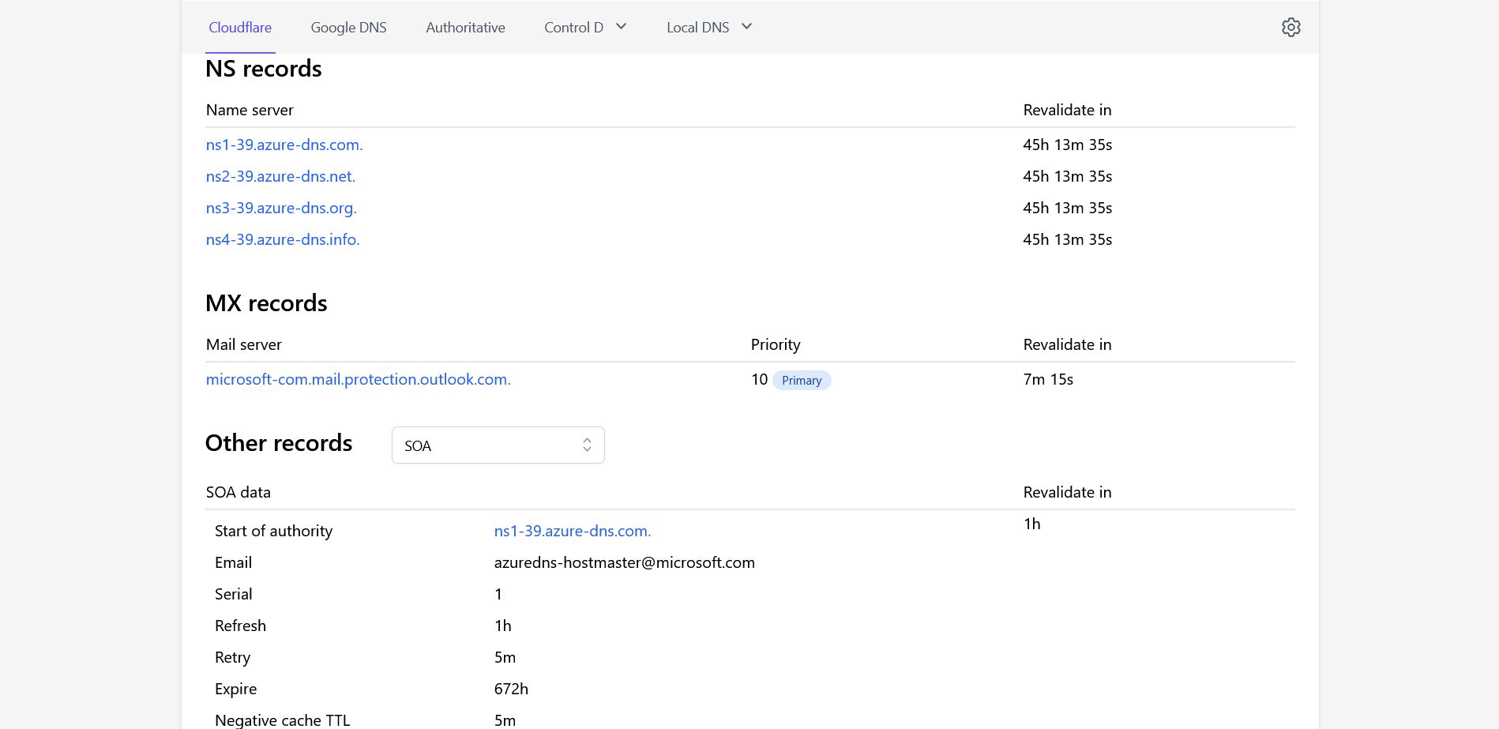Click the Mail server column header

(243, 344)
